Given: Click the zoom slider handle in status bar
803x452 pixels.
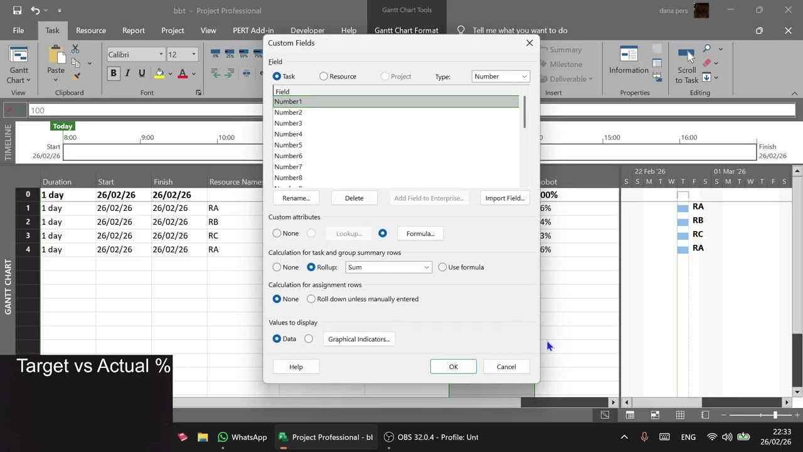Looking at the screenshot, I should coord(775,415).
